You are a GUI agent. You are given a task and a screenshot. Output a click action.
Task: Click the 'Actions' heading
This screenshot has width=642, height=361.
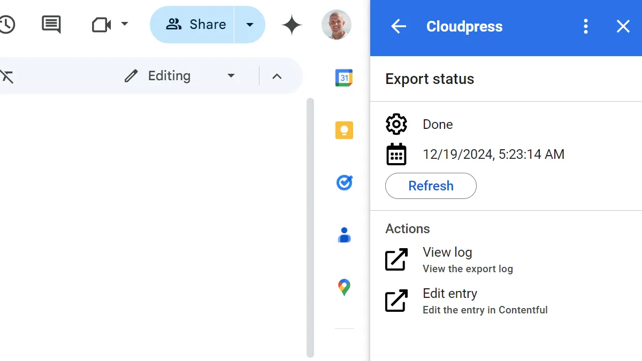(408, 229)
